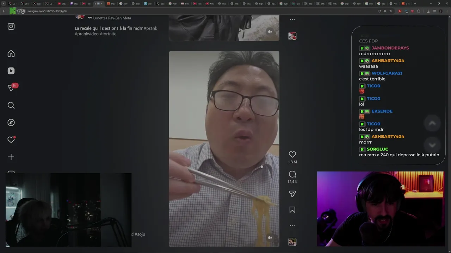Switch to the 'digi' tab
The height and width of the screenshot is (253, 451).
click(x=345, y=4)
